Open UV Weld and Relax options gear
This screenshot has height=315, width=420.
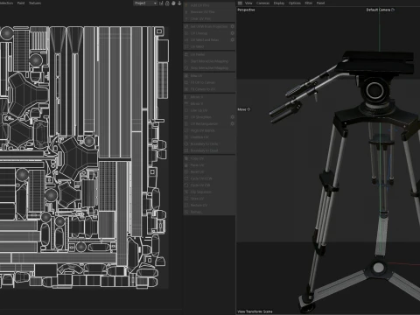click(x=233, y=39)
